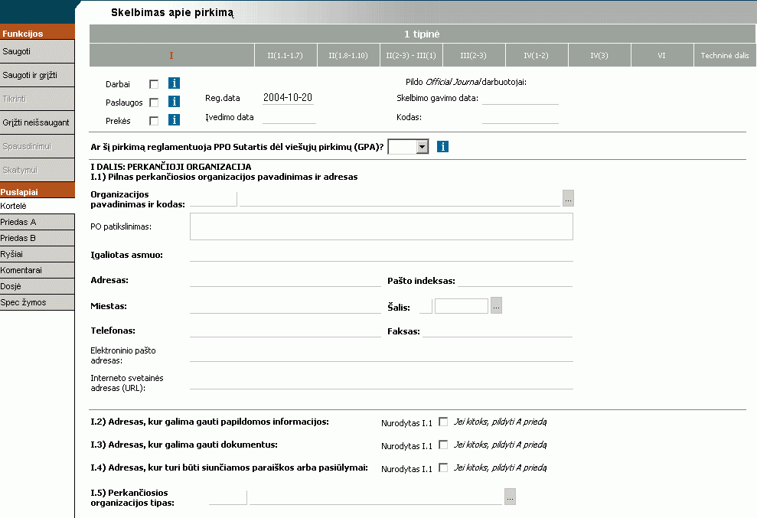Open info icon beside Paslaugos checkbox
The image size is (757, 518).
pos(174,101)
